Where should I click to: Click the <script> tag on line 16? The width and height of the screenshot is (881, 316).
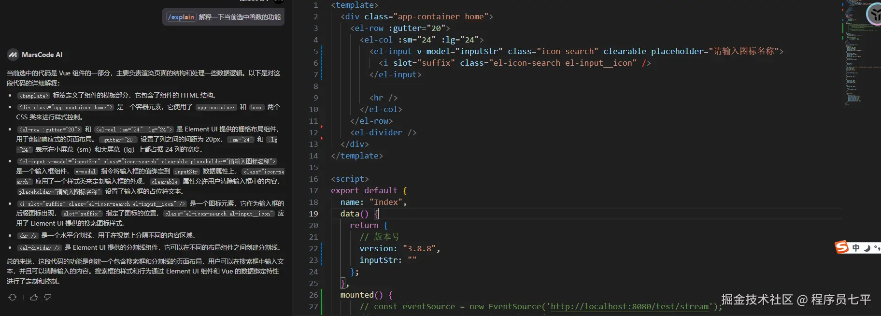coord(350,179)
